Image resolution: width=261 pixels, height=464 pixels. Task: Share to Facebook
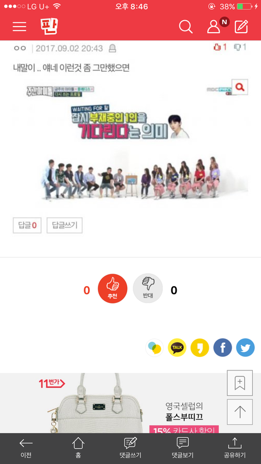click(x=222, y=348)
